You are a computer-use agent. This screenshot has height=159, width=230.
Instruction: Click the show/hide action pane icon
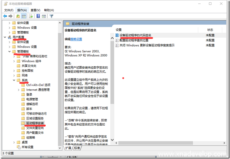coord(44,16)
